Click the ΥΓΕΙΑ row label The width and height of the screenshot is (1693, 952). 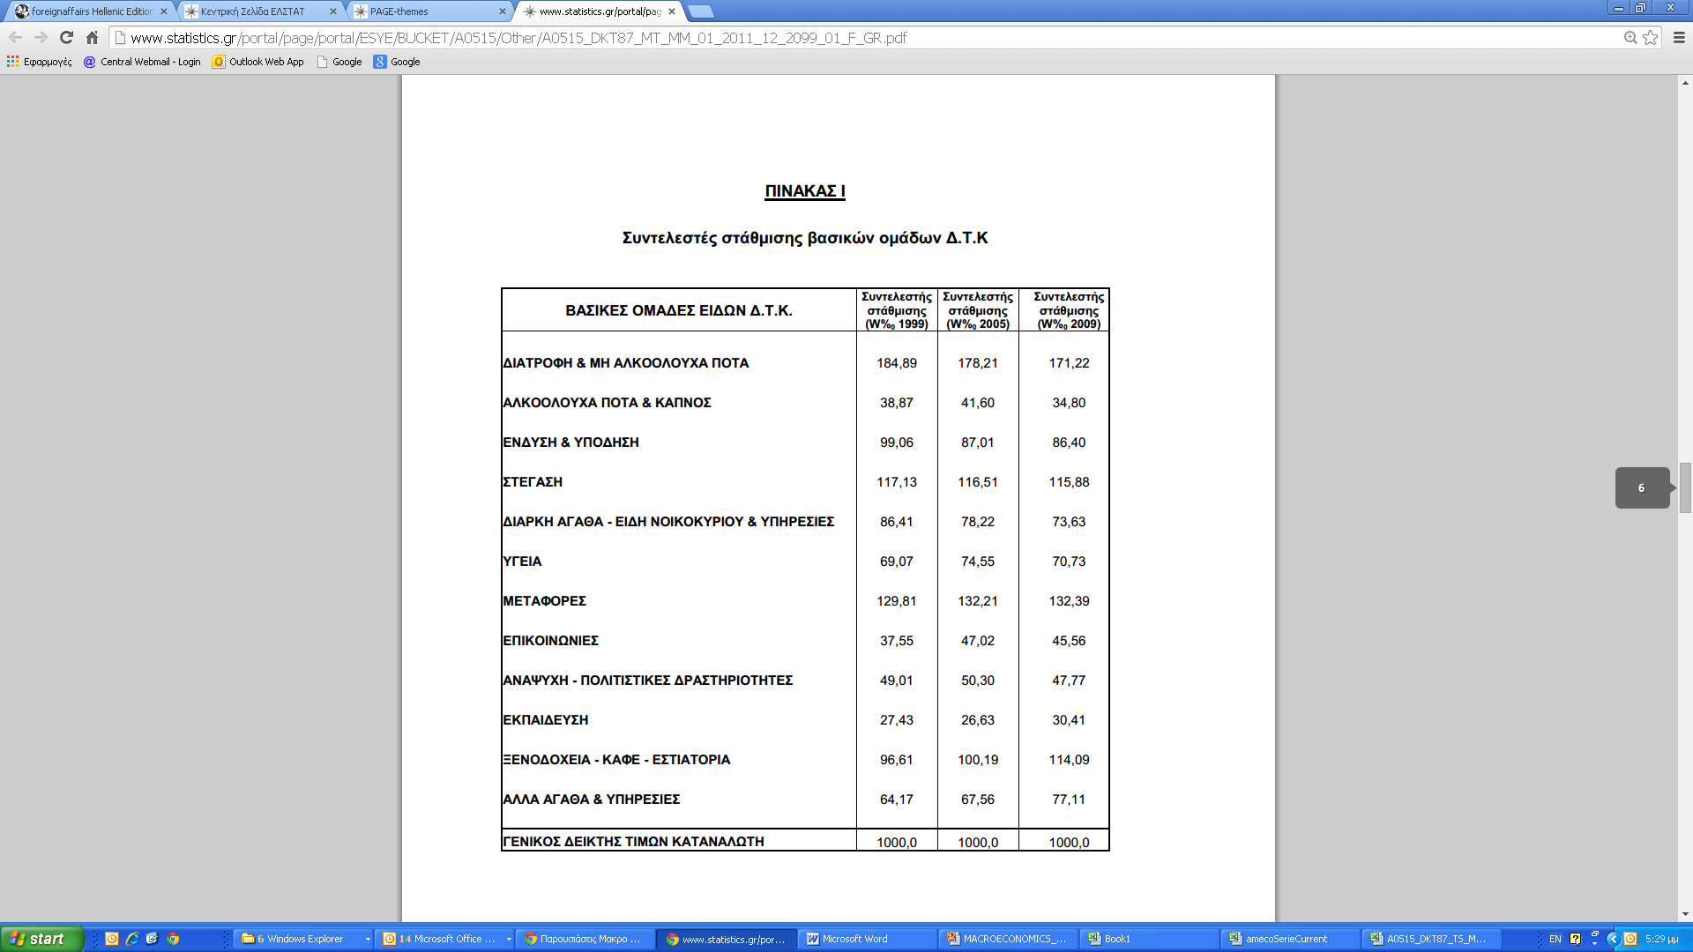522,562
